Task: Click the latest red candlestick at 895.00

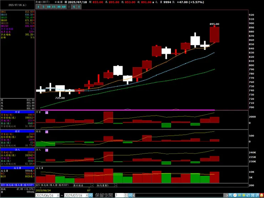Action: pyautogui.click(x=214, y=35)
